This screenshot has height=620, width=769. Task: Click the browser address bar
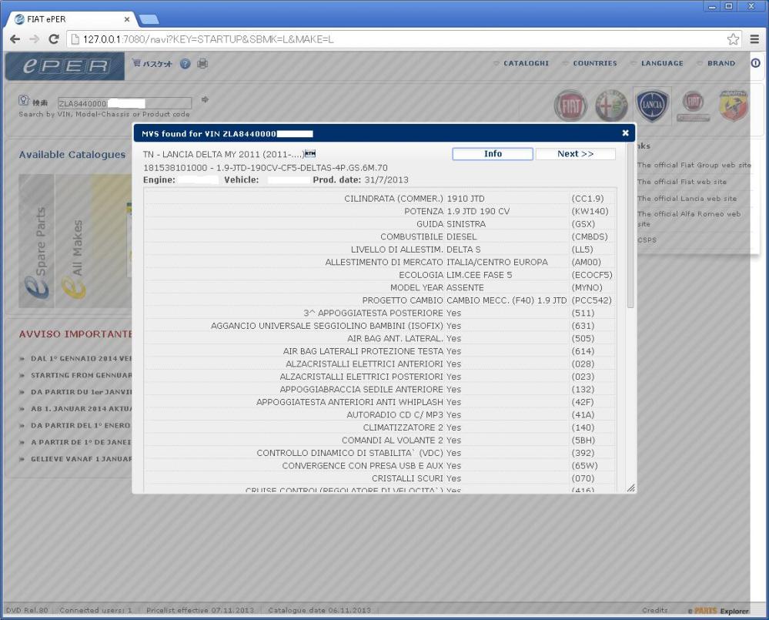coord(403,39)
